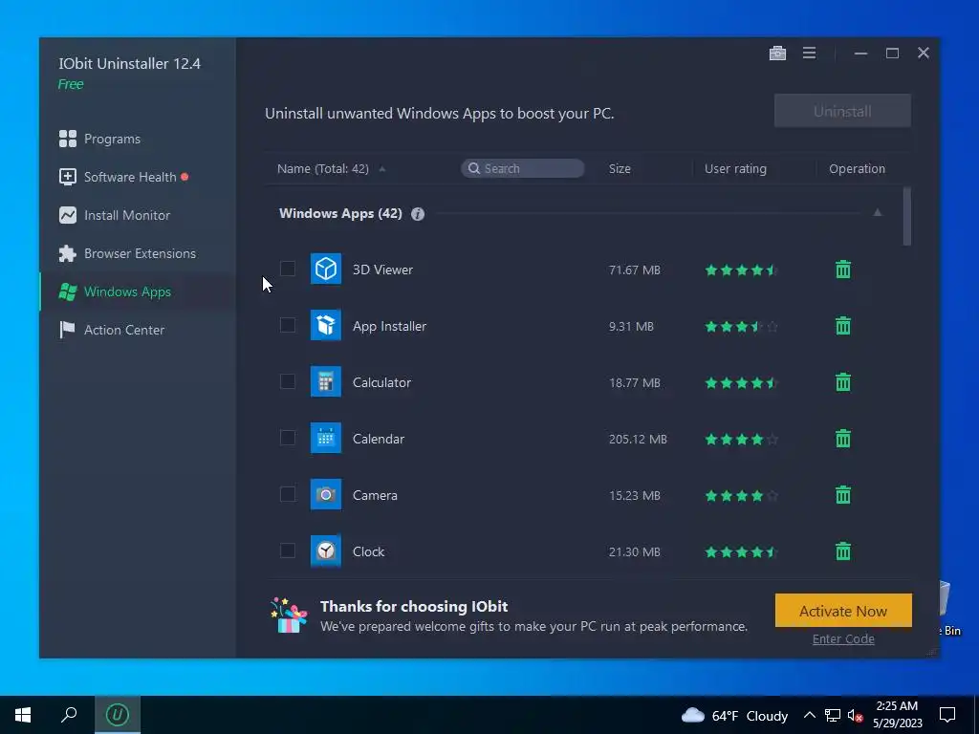Click the trash icon in Clock row

pyautogui.click(x=843, y=551)
